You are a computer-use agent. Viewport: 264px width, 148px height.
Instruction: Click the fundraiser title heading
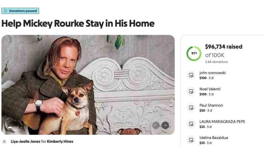(78, 23)
